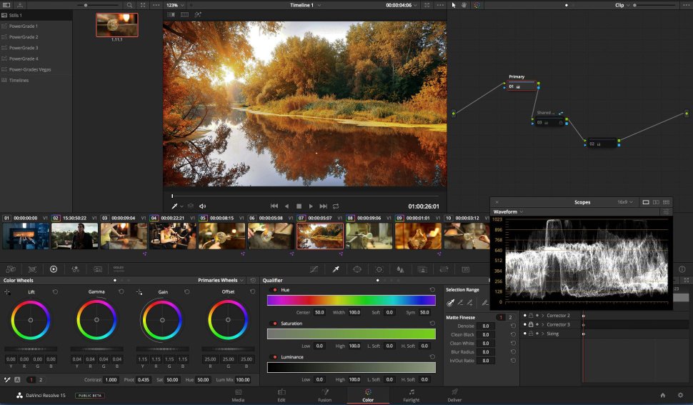The height and width of the screenshot is (405, 693).
Task: Toggle lock on Corrector 3 track
Action: (531, 324)
